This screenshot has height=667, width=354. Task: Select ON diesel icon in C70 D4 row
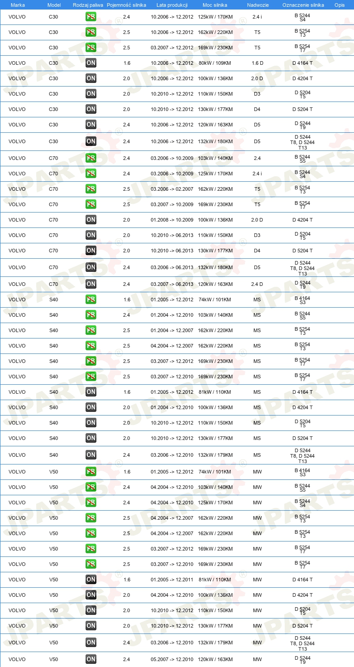91,251
